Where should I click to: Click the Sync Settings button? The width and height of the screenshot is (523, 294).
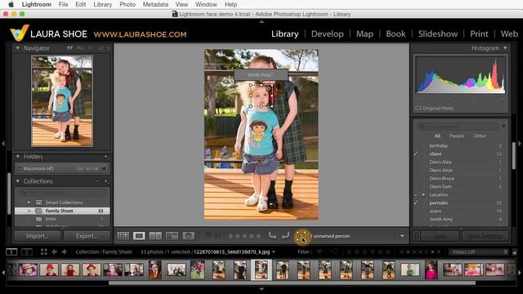click(x=485, y=236)
